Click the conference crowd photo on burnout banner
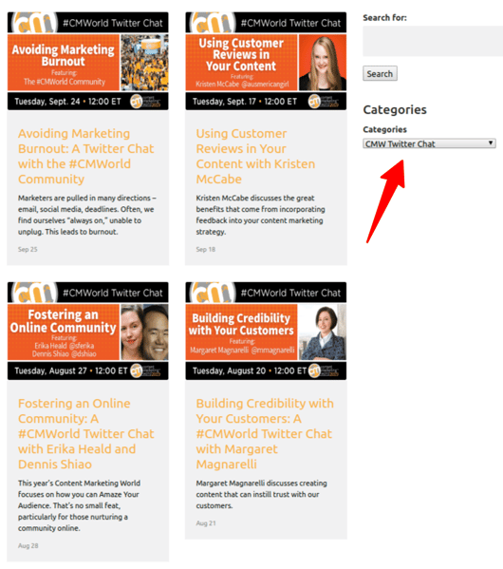 click(144, 63)
